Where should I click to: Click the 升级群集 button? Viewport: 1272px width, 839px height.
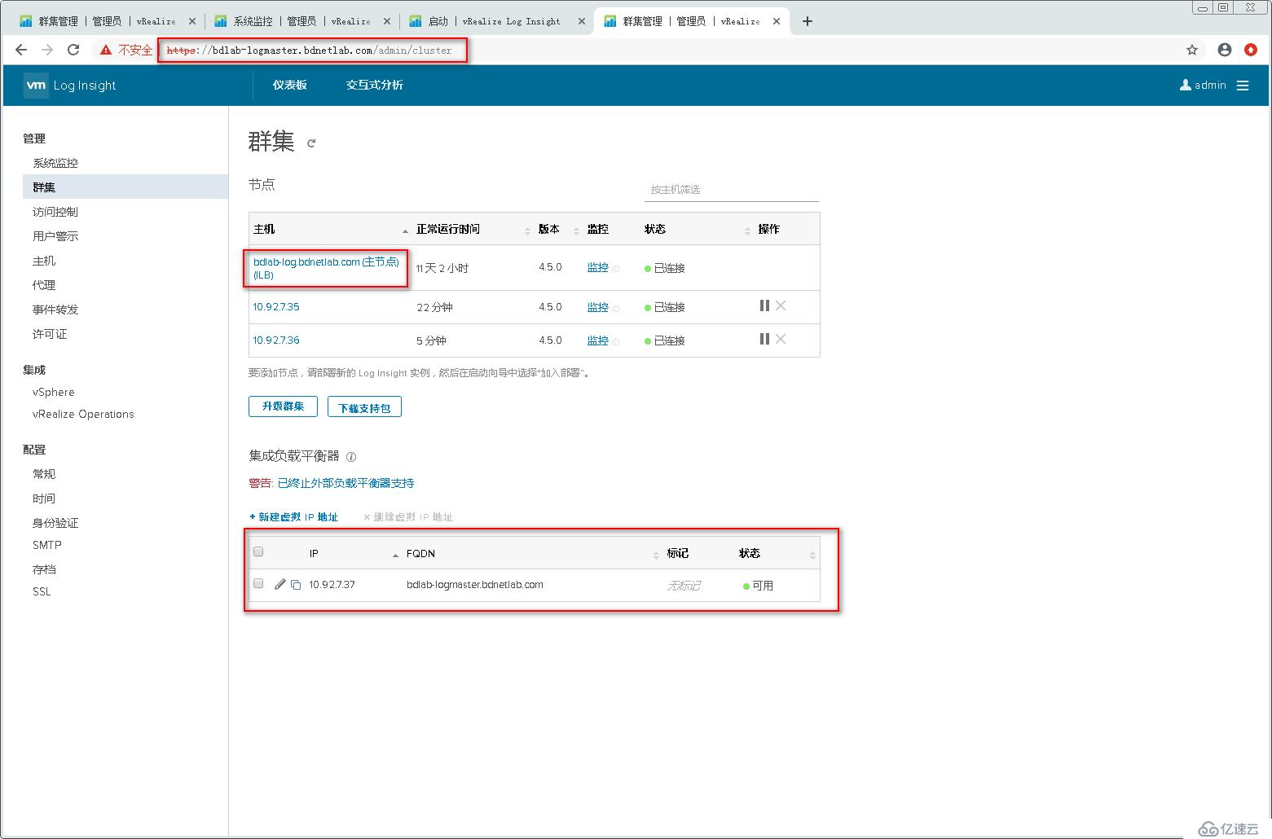coord(283,406)
